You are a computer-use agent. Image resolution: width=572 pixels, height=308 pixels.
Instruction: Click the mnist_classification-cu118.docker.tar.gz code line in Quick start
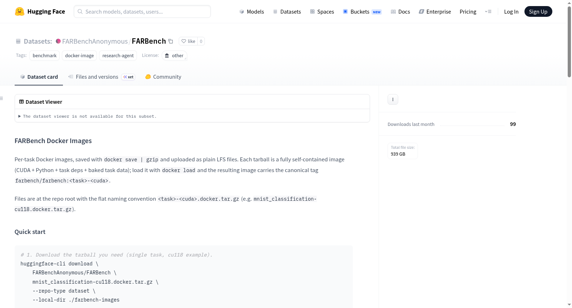point(95,282)
